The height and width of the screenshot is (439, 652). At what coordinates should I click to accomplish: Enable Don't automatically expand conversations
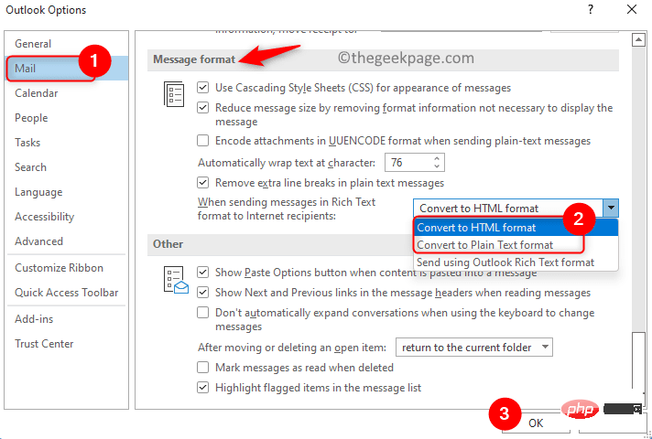click(202, 312)
